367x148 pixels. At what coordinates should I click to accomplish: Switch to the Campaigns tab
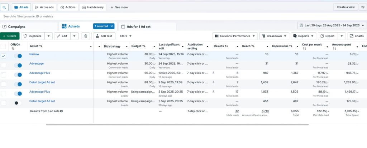point(14,26)
